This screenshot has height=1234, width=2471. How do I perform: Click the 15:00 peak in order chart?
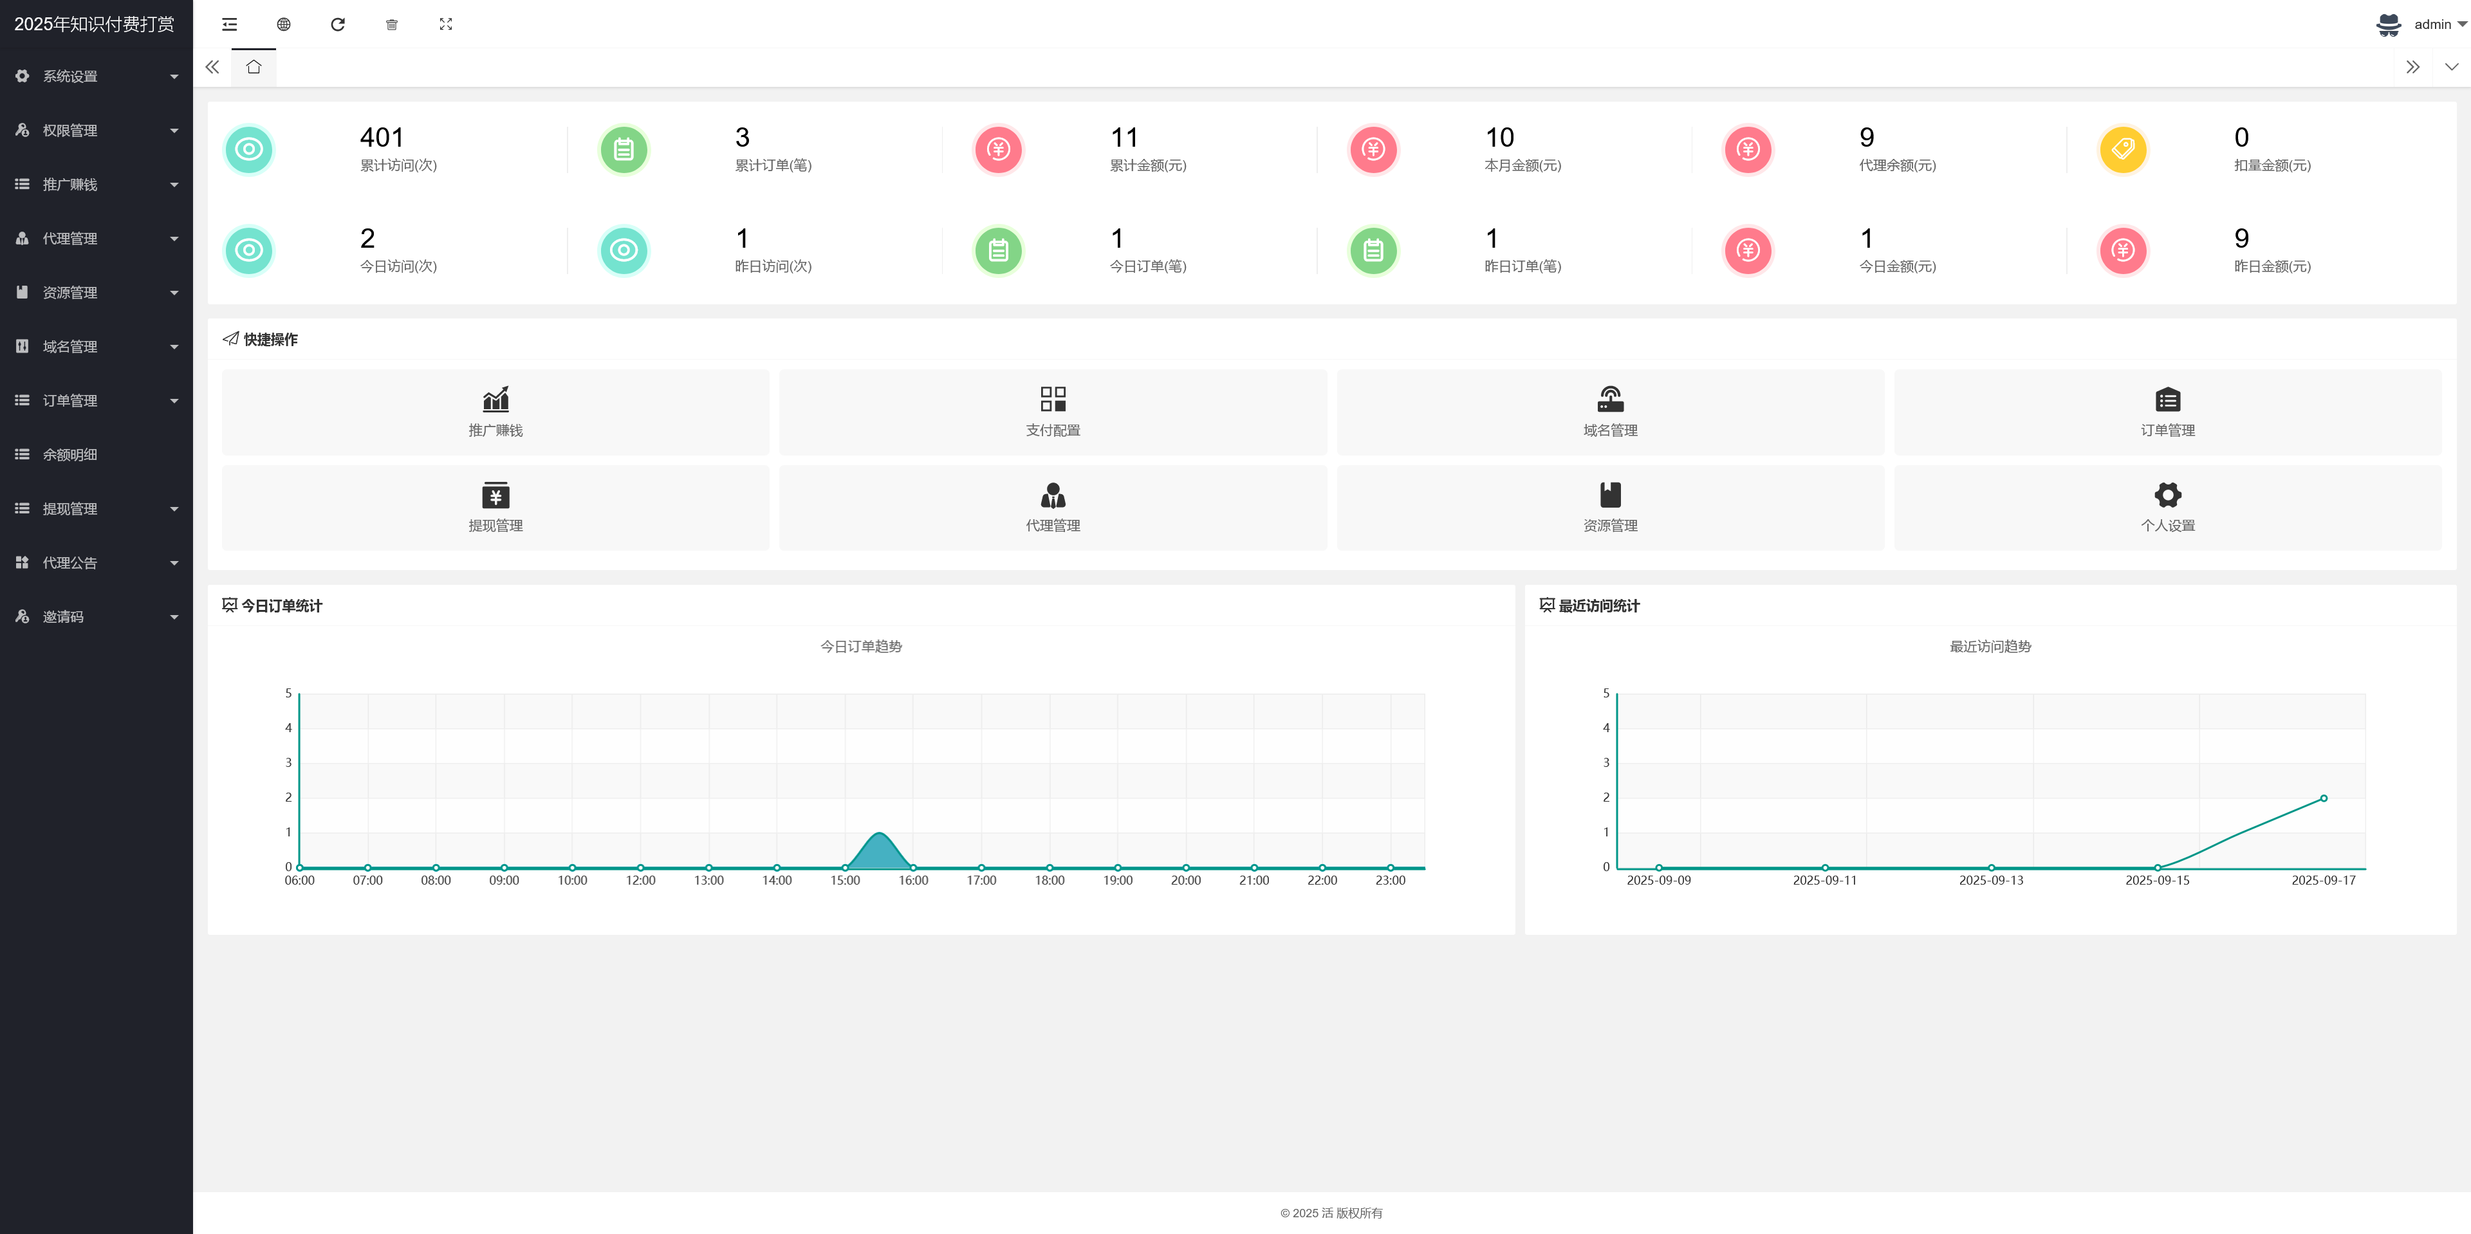pos(880,834)
